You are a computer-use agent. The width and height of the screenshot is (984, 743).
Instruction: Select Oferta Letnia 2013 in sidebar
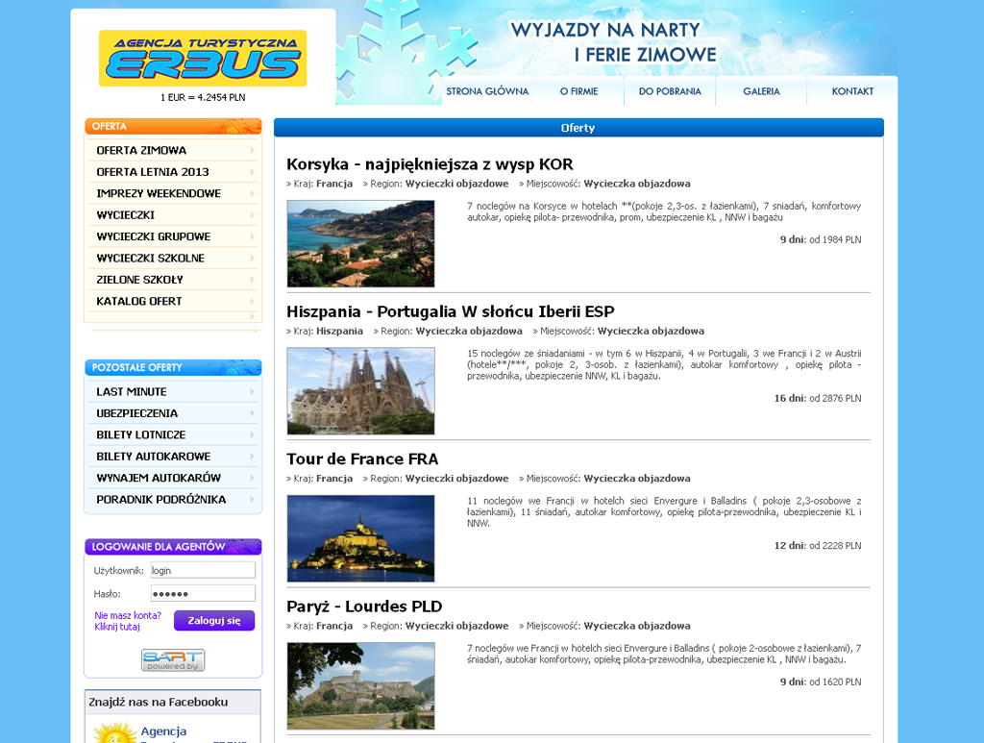pos(153,172)
